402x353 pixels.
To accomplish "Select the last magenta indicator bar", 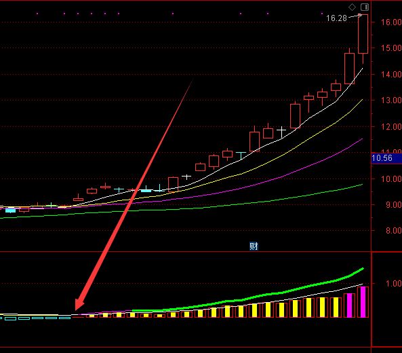I will tap(363, 302).
